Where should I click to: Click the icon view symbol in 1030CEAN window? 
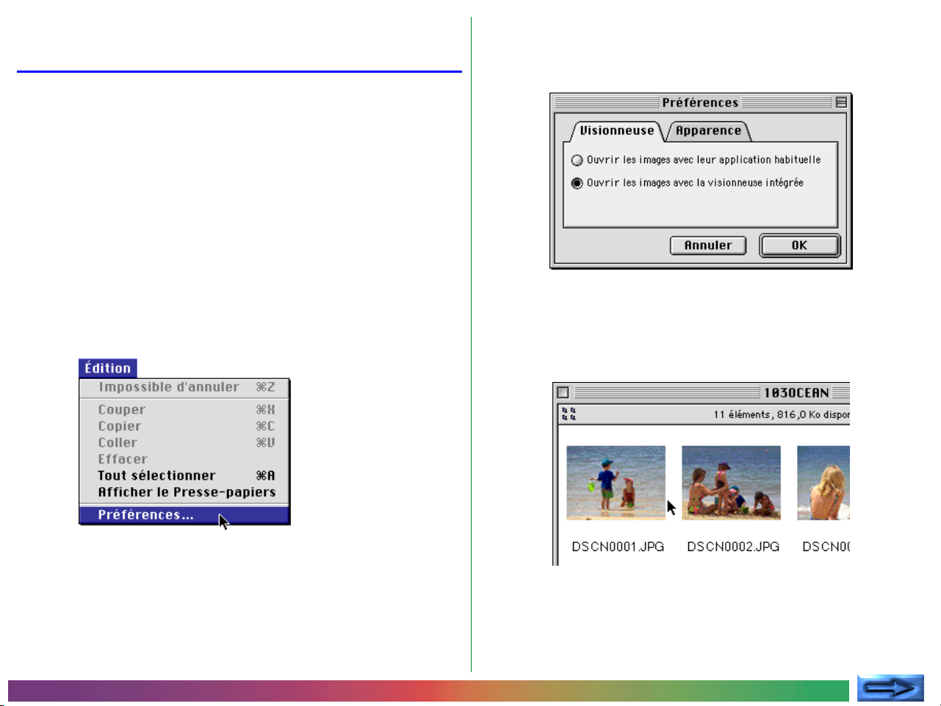click(x=569, y=414)
